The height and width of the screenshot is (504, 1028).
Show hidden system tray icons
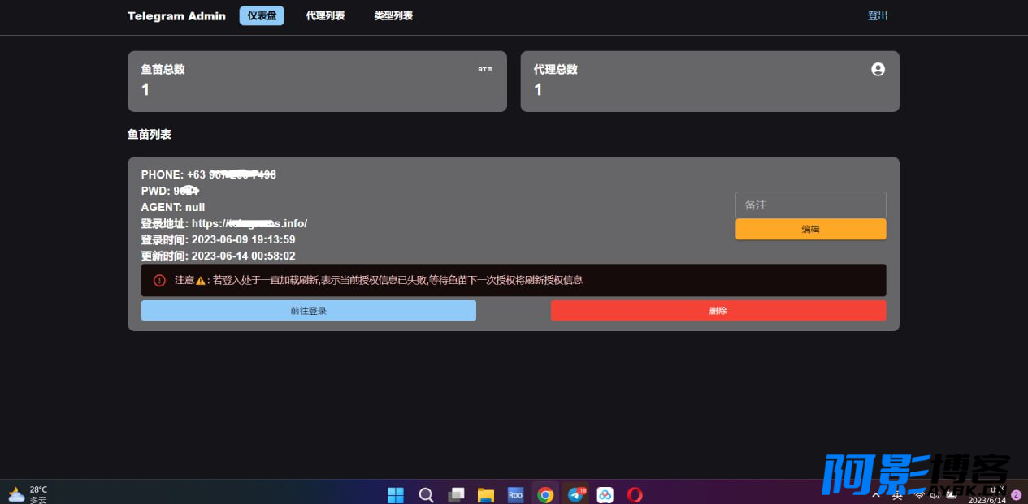click(876, 494)
